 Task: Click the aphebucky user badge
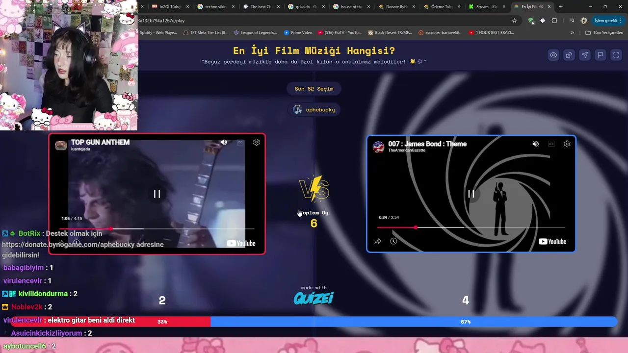tap(314, 109)
